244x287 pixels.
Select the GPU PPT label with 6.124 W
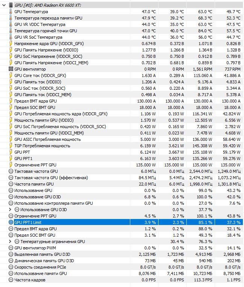click(22, 152)
